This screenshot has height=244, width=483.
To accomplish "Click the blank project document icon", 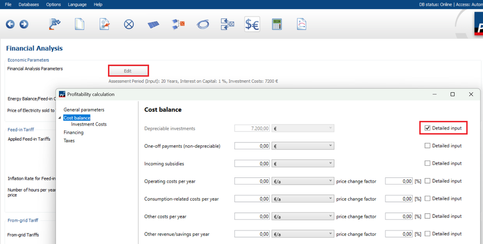I will (x=79, y=24).
